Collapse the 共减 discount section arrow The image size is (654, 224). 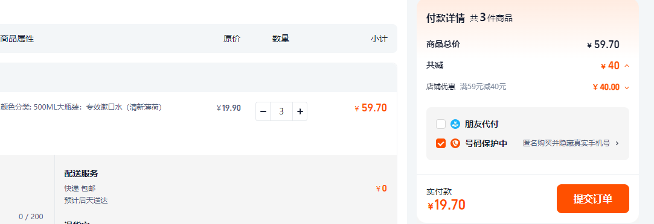[626, 66]
